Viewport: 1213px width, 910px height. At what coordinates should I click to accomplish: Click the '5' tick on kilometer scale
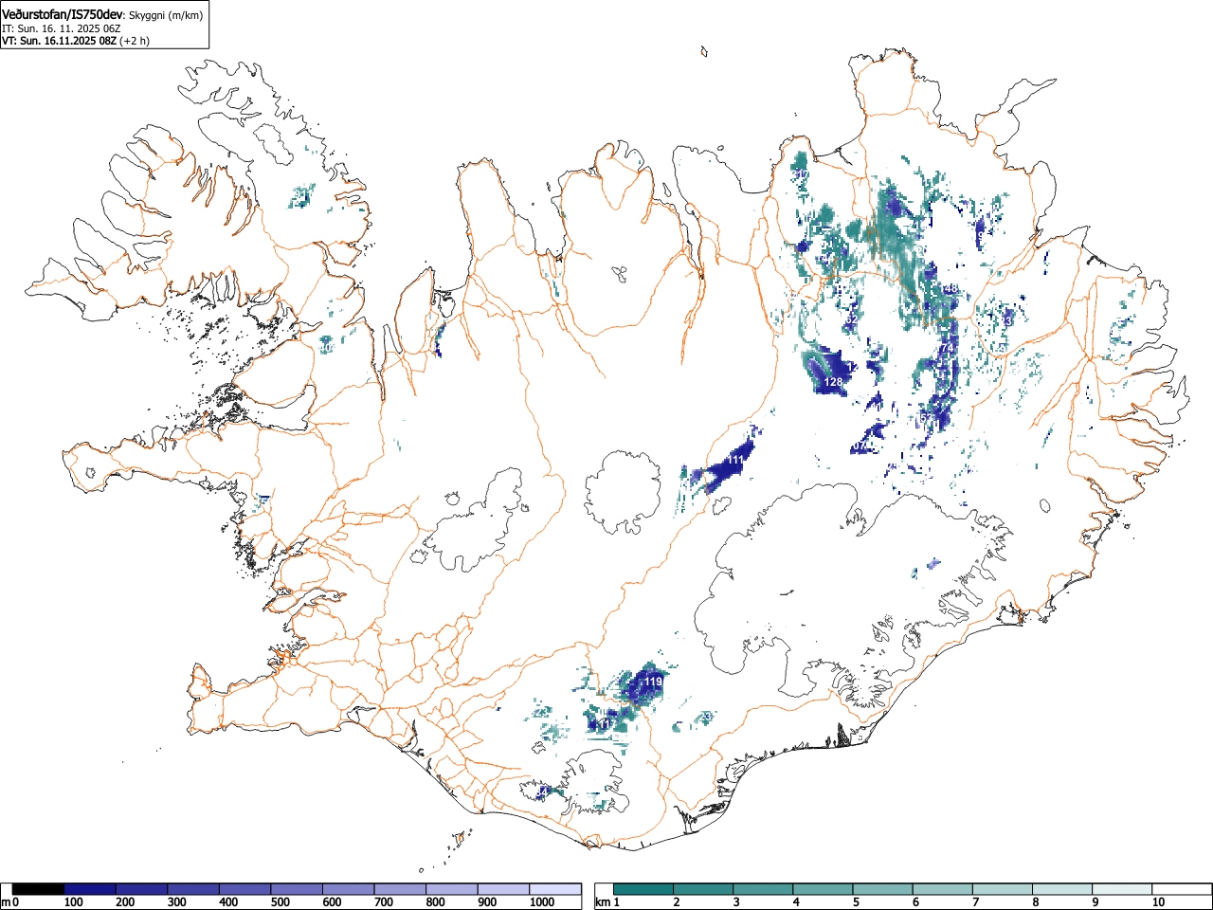click(856, 902)
